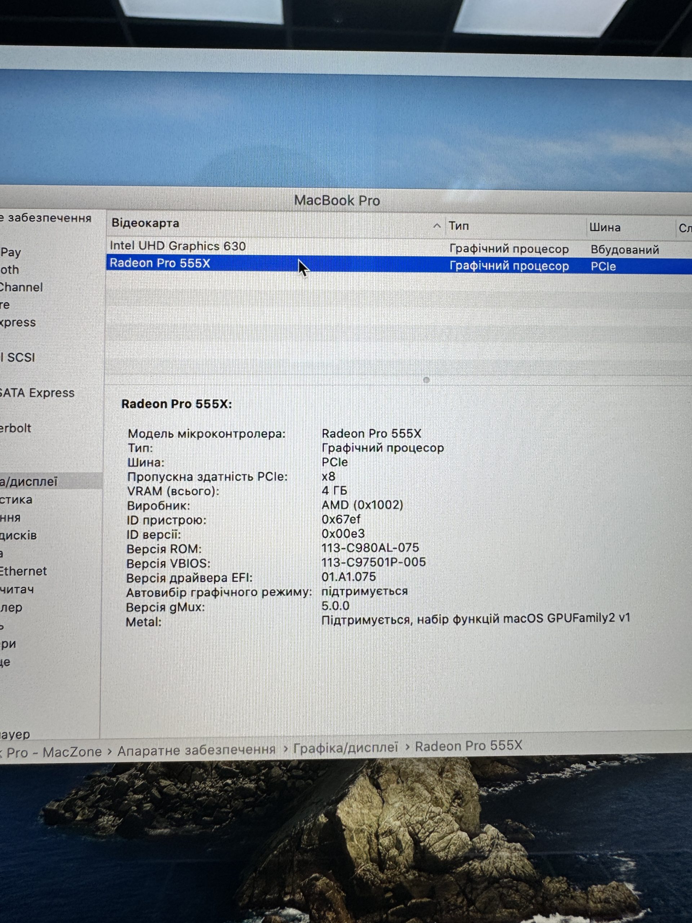Select sidebar entry ending in 'лер'

[11, 608]
